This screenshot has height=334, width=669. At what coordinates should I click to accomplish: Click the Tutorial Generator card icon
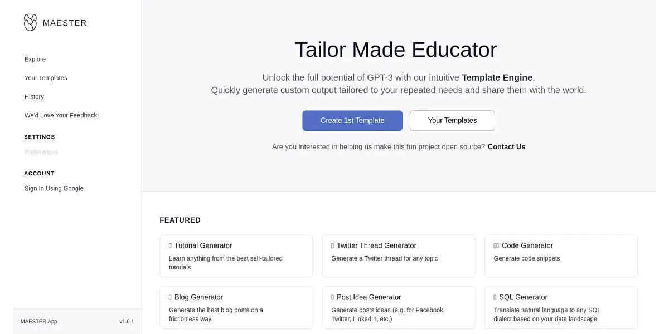(x=171, y=245)
